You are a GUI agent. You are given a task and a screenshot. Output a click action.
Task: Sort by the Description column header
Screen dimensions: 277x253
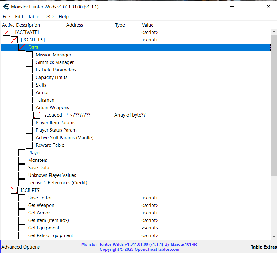click(40, 25)
